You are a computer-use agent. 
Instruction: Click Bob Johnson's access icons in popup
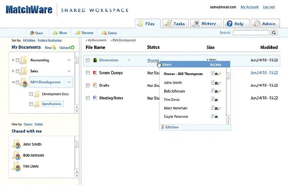coord(216,91)
